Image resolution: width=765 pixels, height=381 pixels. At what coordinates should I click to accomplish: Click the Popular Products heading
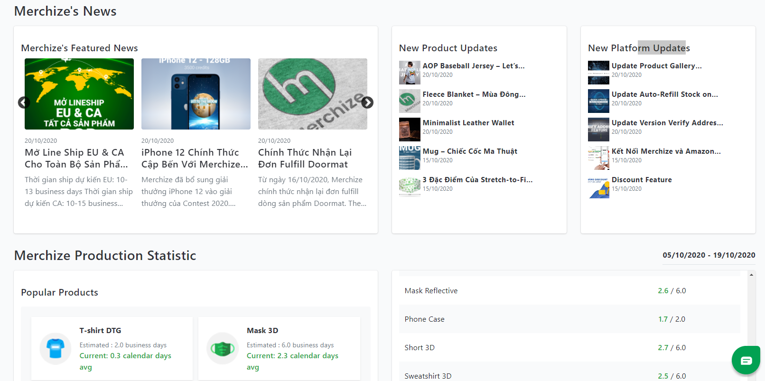click(59, 292)
